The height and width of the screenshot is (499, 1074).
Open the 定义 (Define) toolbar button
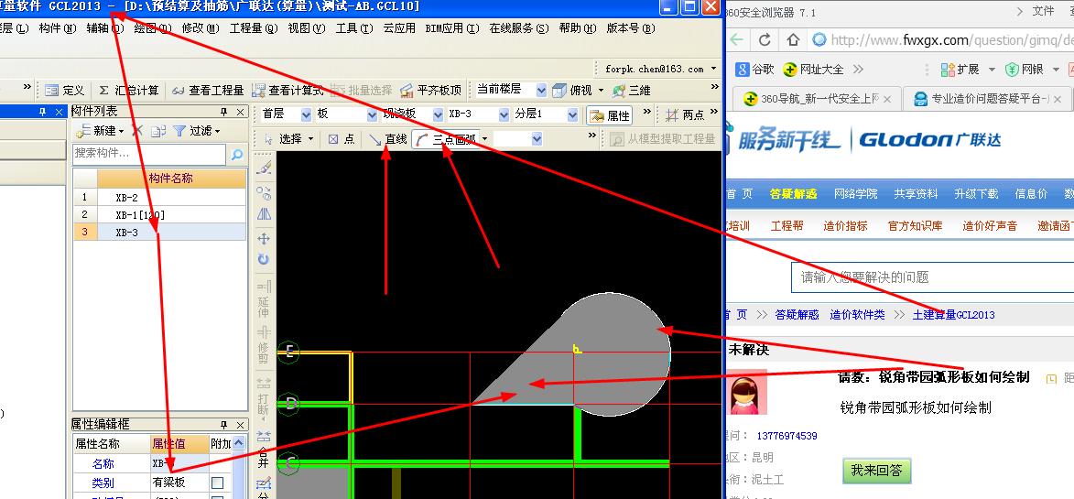coord(64,91)
